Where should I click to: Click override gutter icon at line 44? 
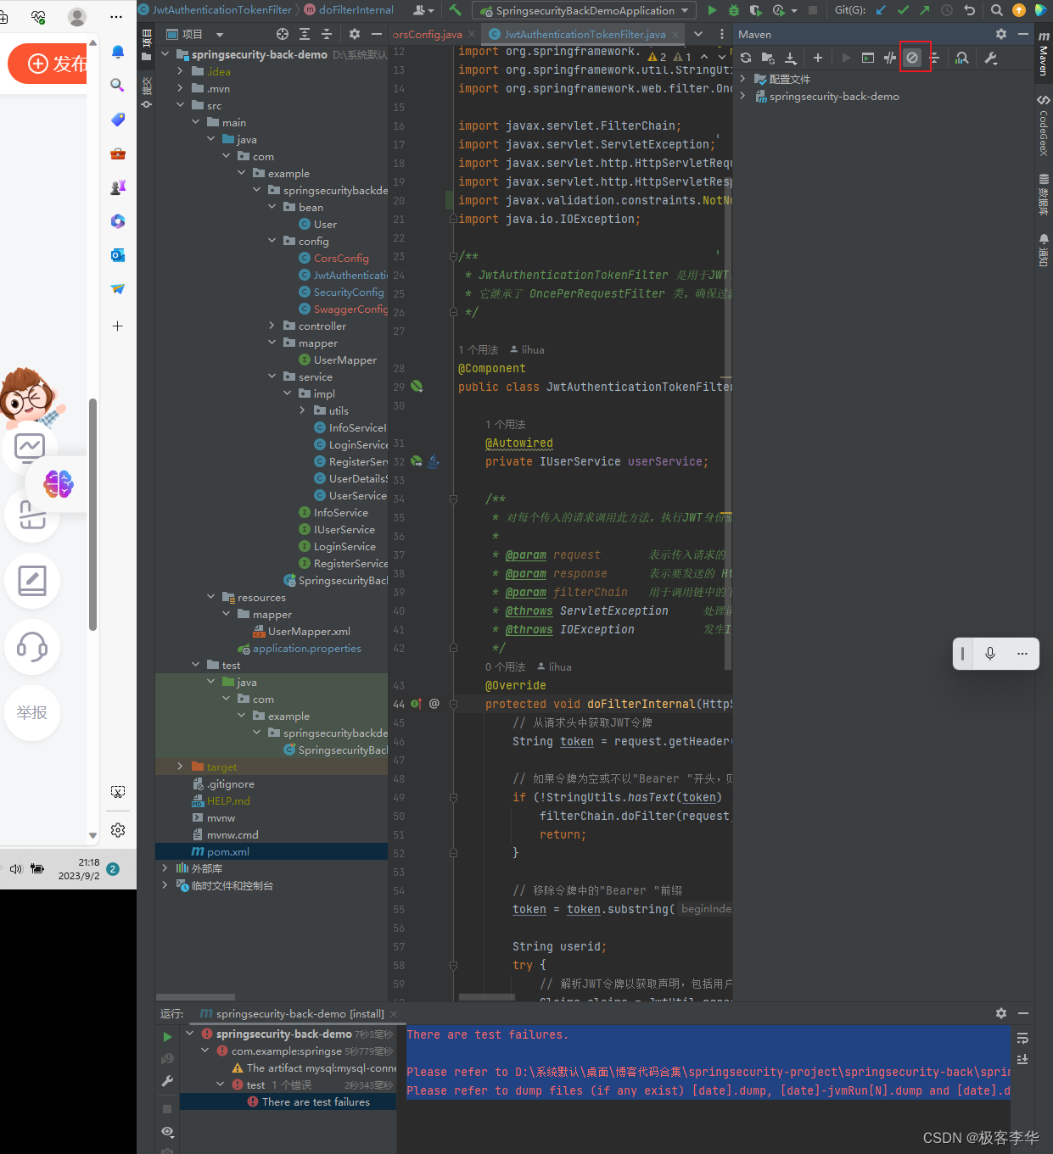(x=417, y=704)
